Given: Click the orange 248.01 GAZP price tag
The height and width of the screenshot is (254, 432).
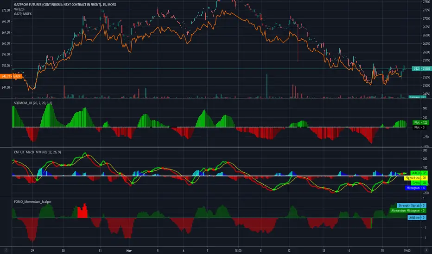Looking at the screenshot, I should 11,76.
